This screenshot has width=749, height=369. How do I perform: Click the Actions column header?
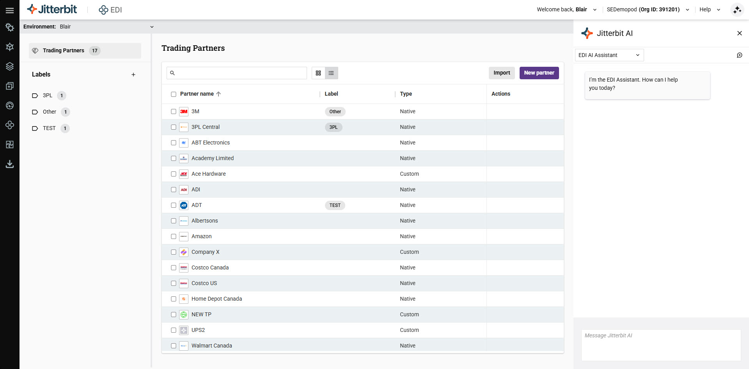click(501, 94)
